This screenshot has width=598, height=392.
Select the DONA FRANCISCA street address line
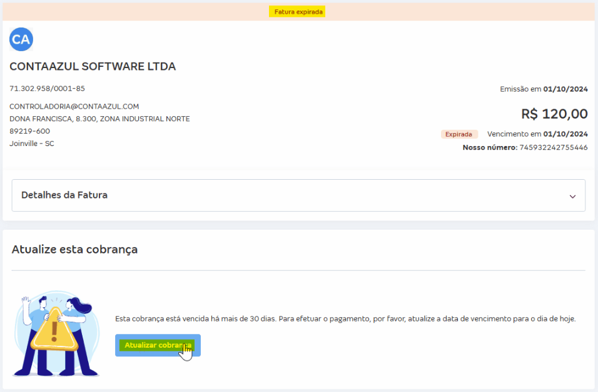click(x=99, y=119)
